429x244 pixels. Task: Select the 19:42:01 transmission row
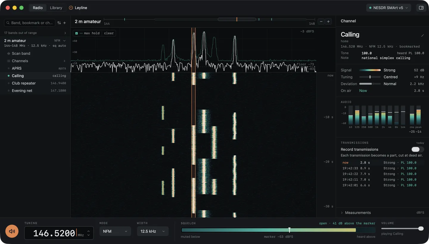click(382, 185)
